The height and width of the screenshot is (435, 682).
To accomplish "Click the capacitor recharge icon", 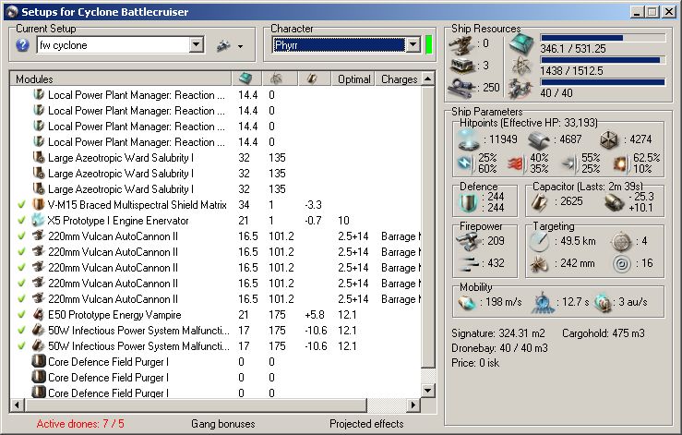I will 614,202.
